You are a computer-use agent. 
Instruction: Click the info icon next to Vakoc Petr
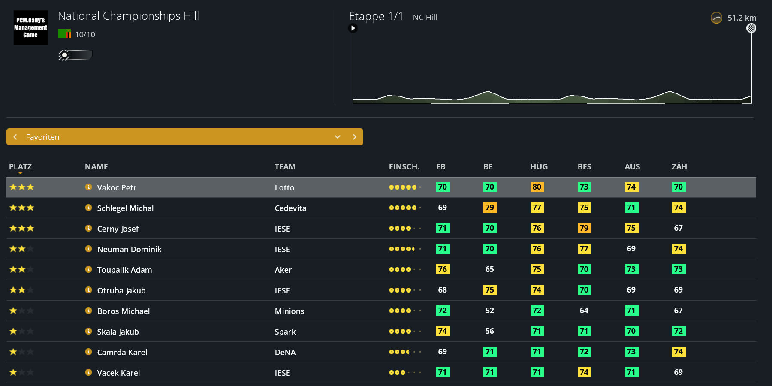pos(88,187)
